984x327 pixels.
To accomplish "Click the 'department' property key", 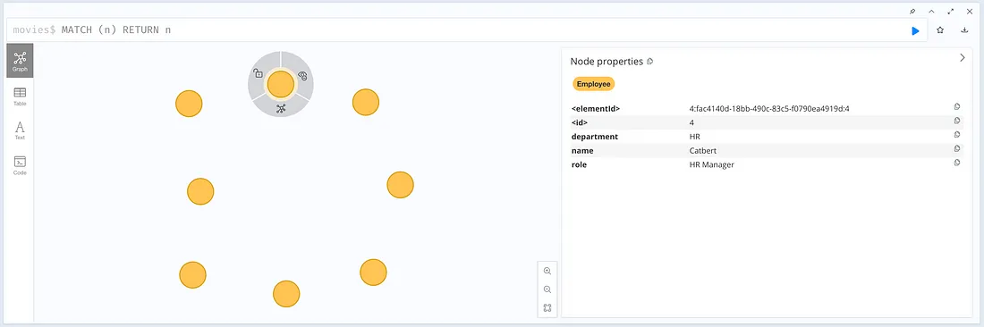I will click(594, 137).
